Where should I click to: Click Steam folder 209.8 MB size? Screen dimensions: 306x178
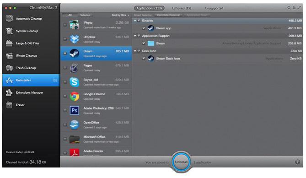pyautogui.click(x=295, y=43)
